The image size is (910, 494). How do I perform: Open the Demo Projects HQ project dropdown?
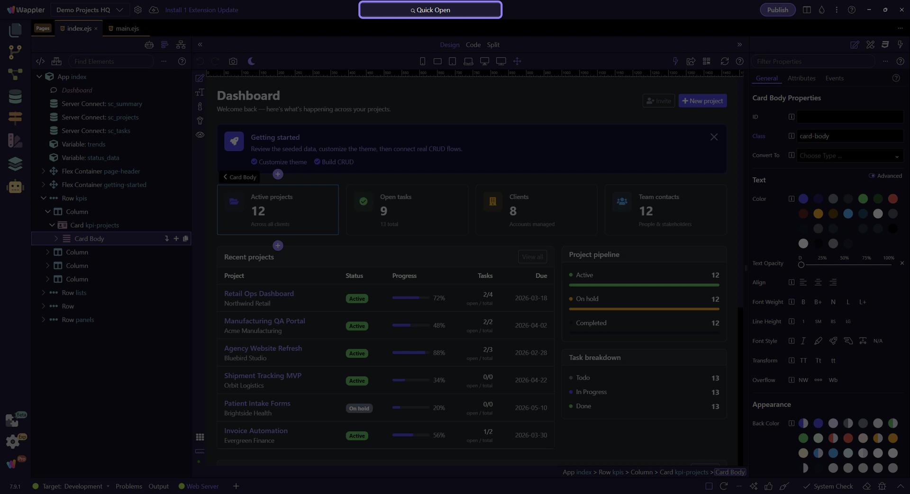click(x=90, y=10)
